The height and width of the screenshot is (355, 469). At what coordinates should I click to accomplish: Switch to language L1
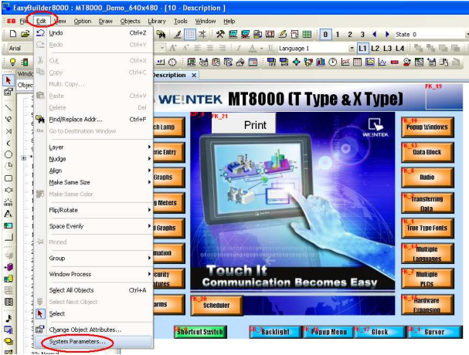[x=362, y=48]
